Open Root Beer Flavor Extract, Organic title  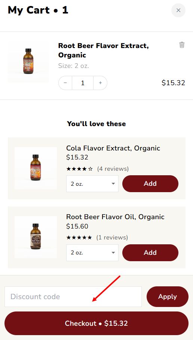click(x=104, y=50)
